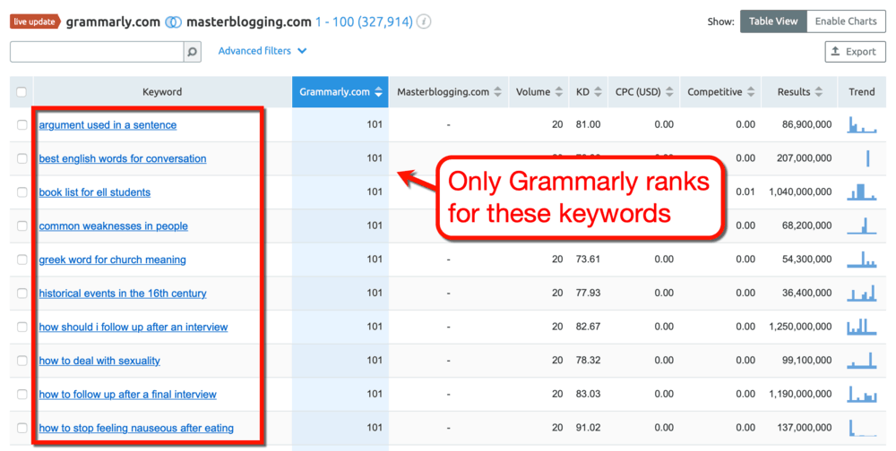Sort by Competitive column
This screenshot has width=896, height=451.
(x=720, y=92)
